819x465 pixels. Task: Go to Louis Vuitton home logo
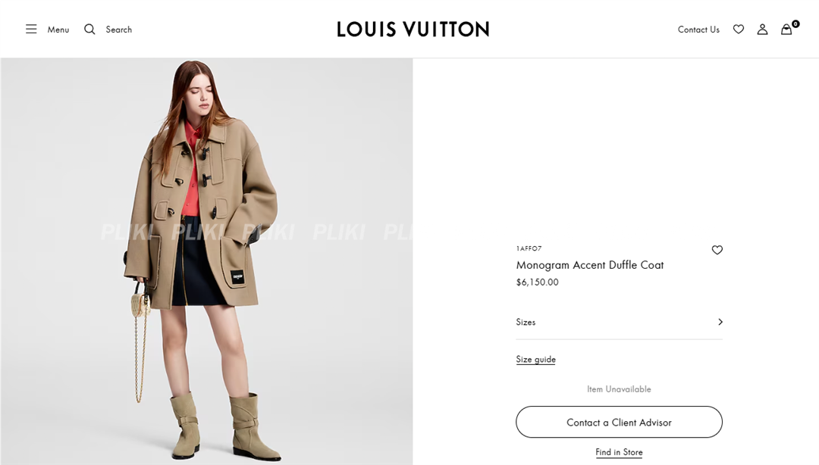click(x=413, y=30)
